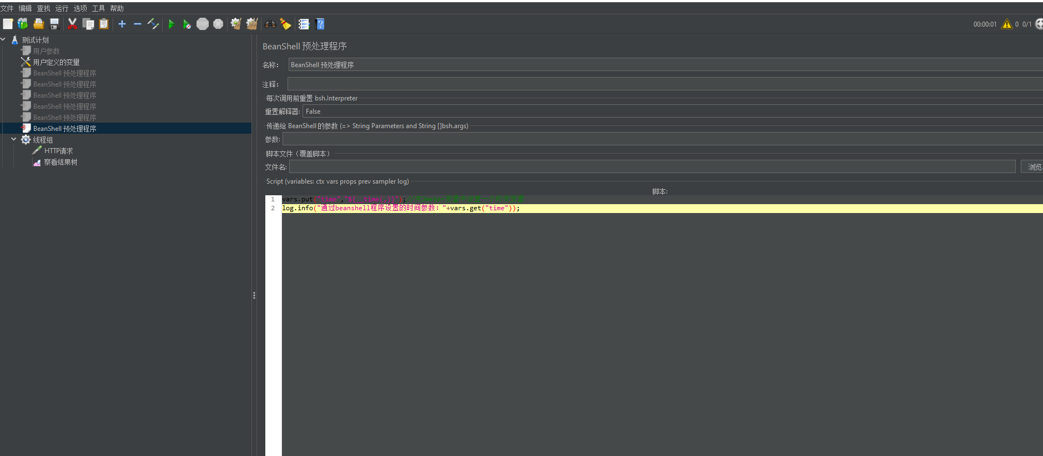Click the 注释 comments input field
This screenshot has width=1043, height=456.
(x=665, y=84)
